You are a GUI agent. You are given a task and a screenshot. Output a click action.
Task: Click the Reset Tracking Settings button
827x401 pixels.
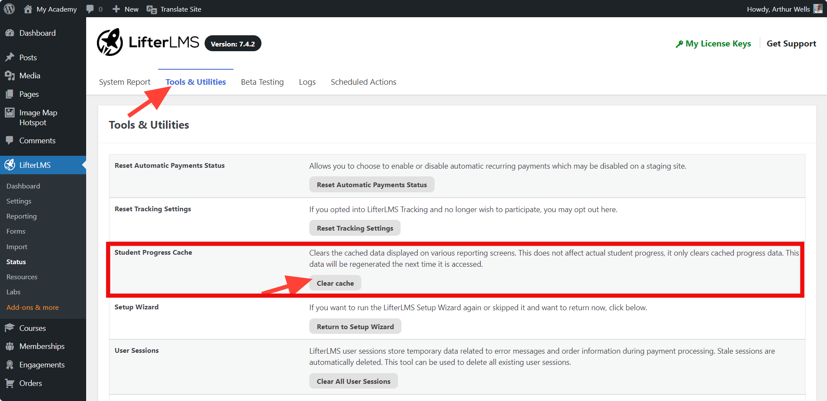pyautogui.click(x=355, y=228)
